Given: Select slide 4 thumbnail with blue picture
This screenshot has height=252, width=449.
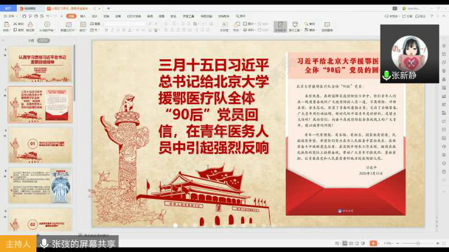Looking at the screenshot, I should pyautogui.click(x=40, y=185).
